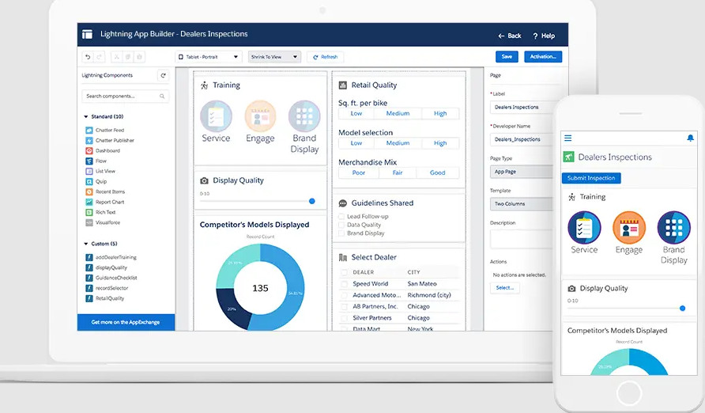Check the Speed World dealer row checkbox

coord(344,284)
